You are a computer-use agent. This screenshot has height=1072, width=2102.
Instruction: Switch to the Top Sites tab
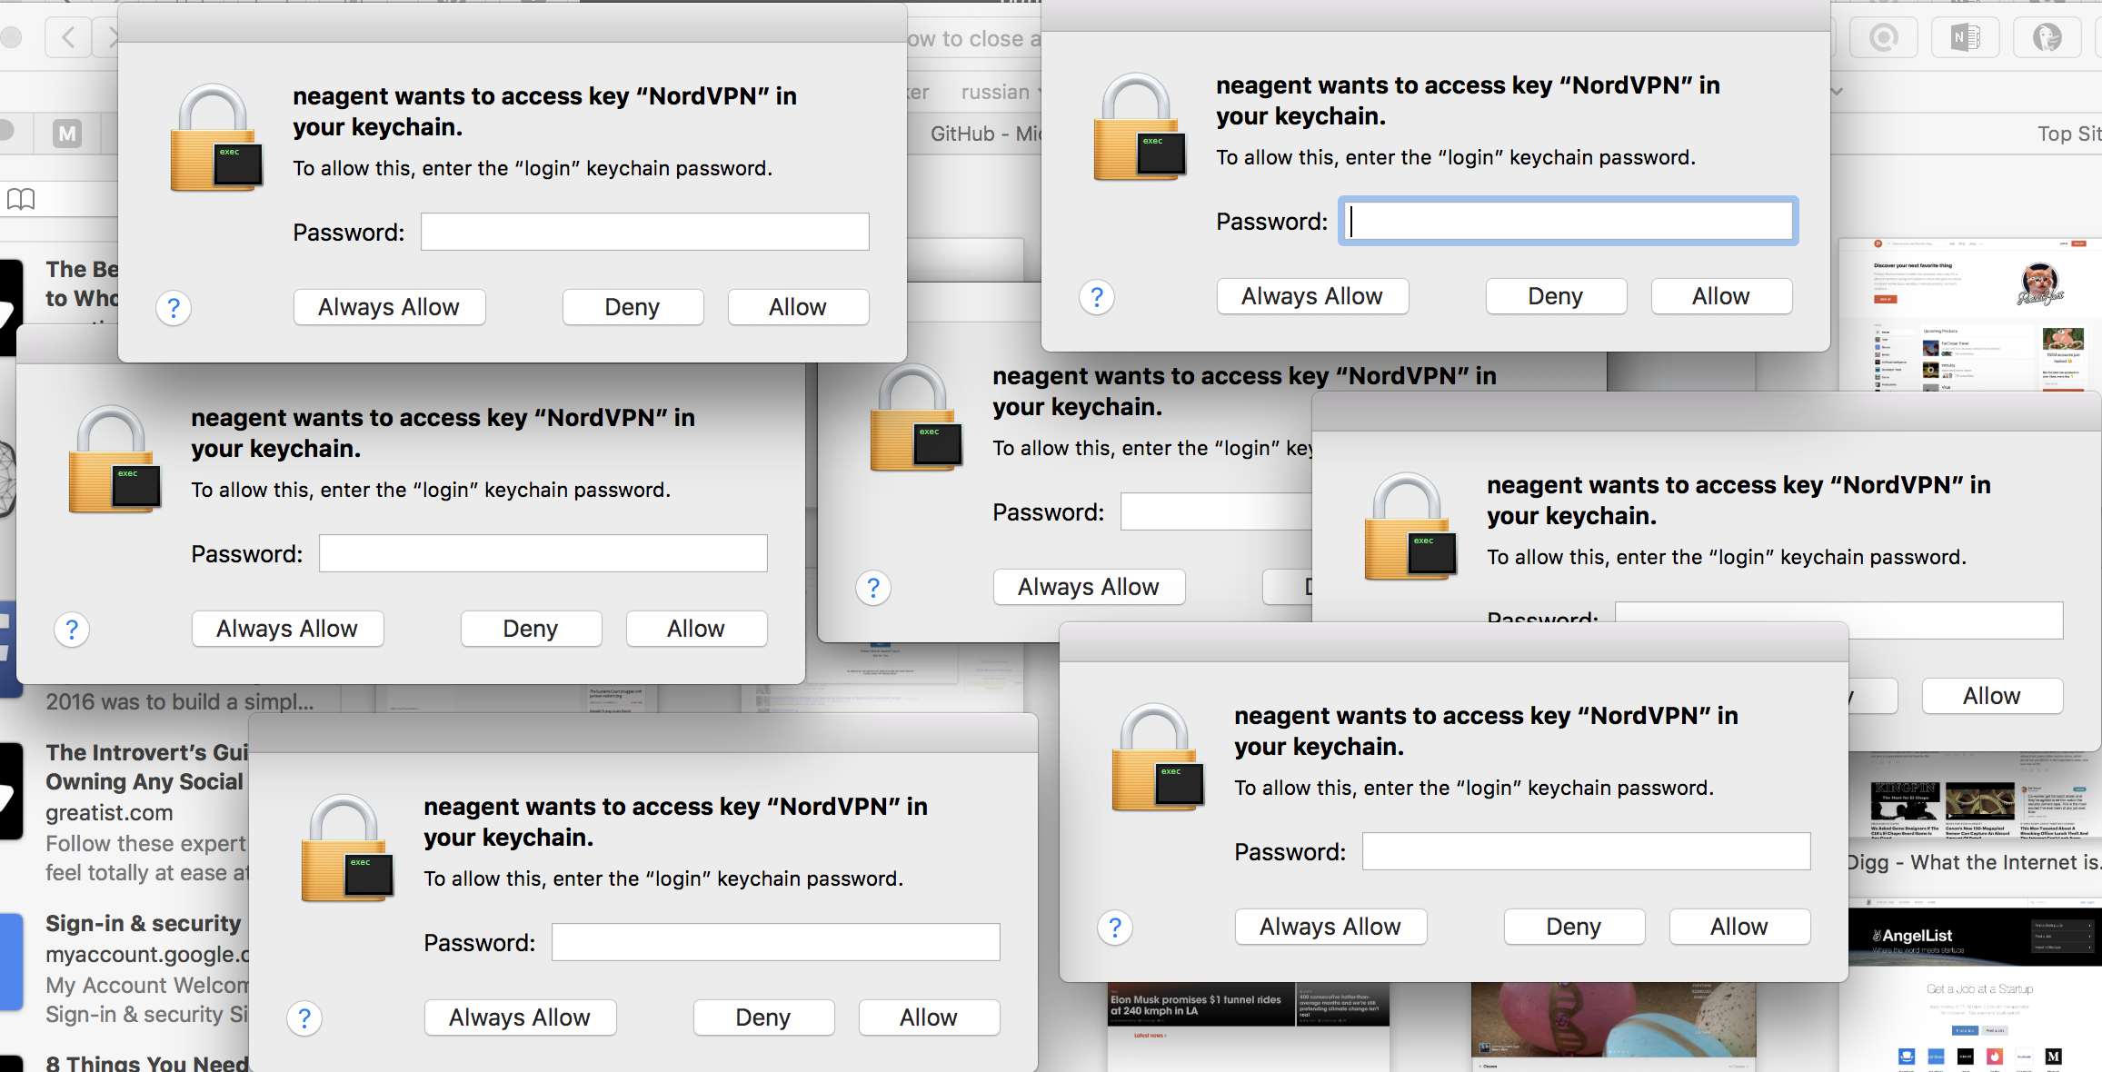2067,134
